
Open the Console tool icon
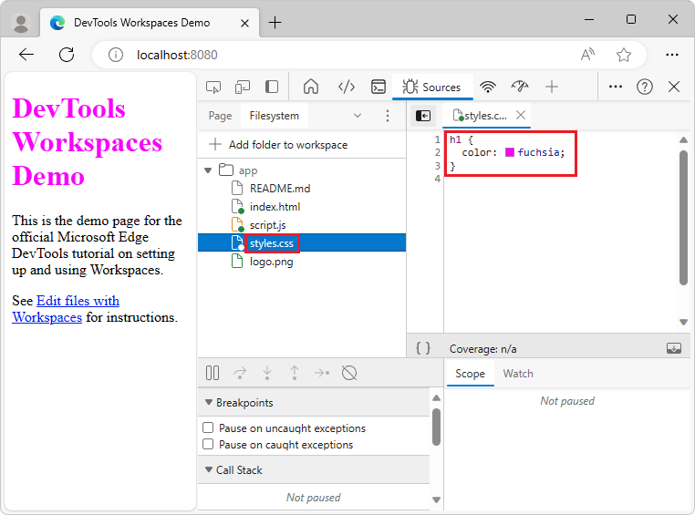coord(379,87)
